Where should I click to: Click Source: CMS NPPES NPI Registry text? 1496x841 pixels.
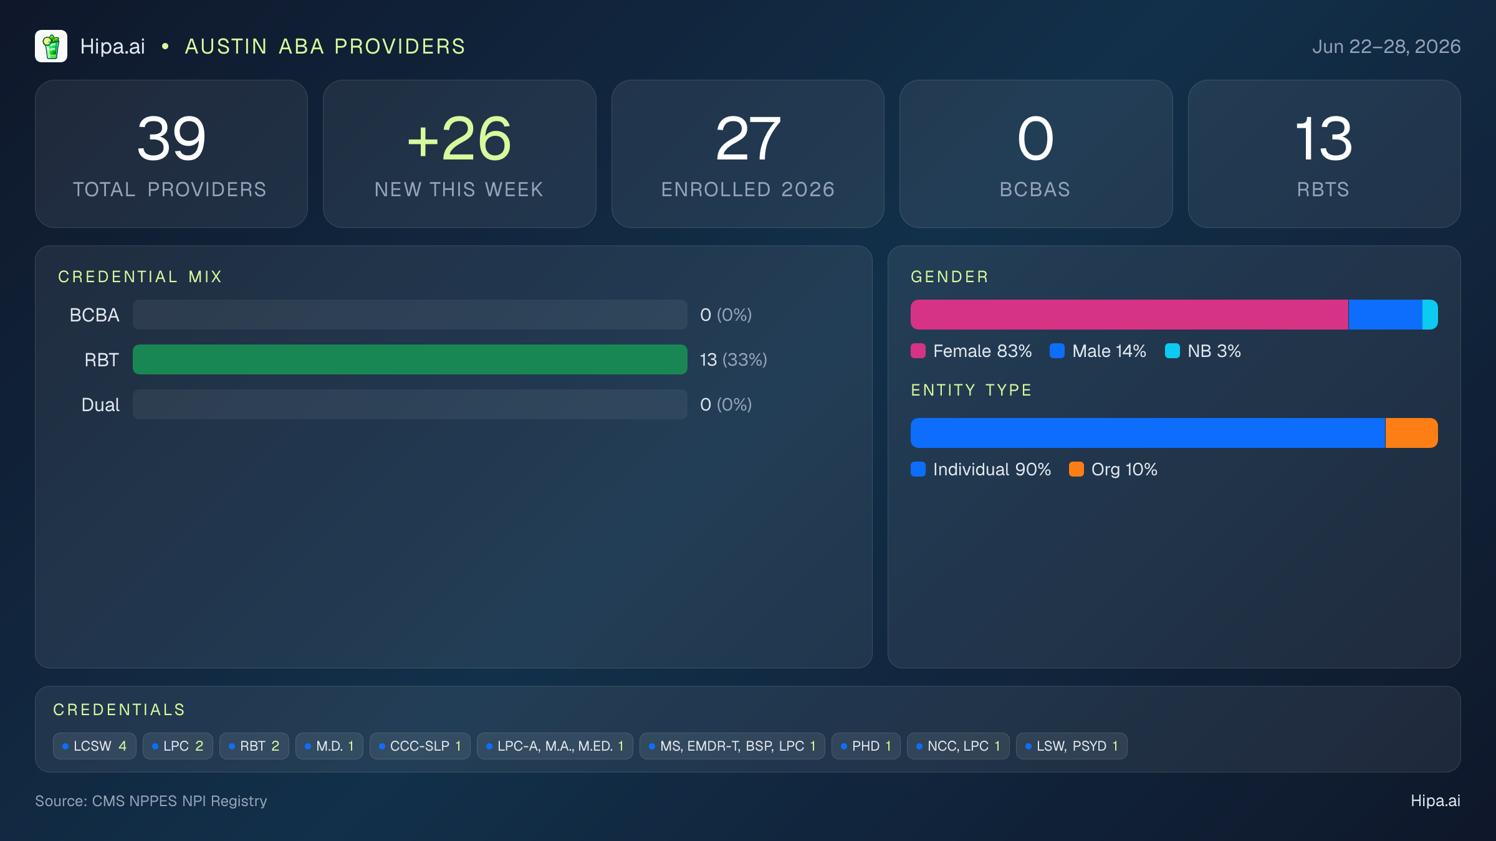pos(151,801)
